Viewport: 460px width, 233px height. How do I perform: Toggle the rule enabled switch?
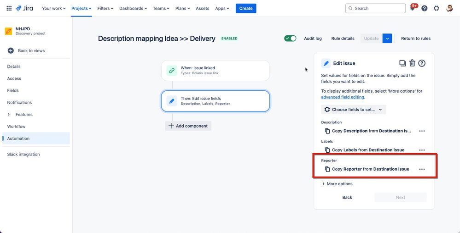point(290,38)
